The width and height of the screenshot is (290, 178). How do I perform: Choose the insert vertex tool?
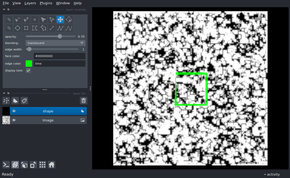26,19
